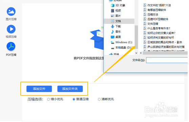Image resolution: width=189 pixels, height=122 pixels.
Task: Click PDF icon of 文件压缩 file
Action: pos(145,24)
